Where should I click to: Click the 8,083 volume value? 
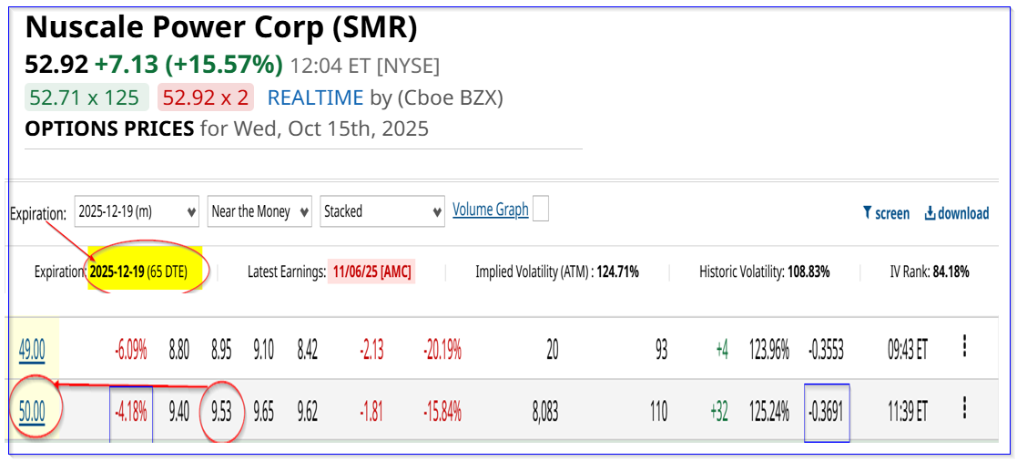[x=544, y=412]
